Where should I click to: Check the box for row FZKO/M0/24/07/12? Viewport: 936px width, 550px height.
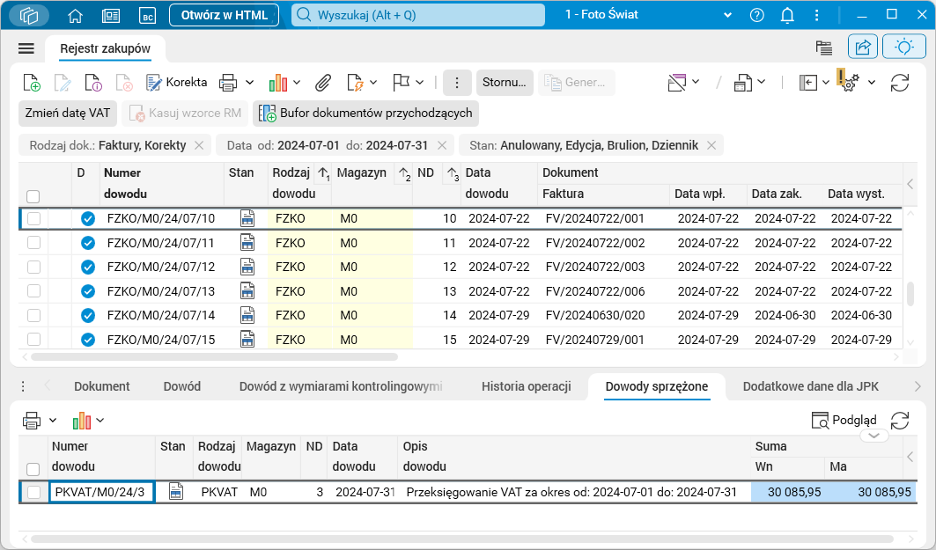click(33, 267)
